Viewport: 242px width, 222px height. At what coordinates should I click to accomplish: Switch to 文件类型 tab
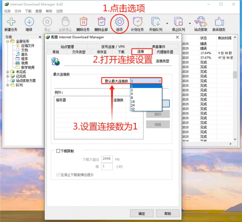[79, 52]
